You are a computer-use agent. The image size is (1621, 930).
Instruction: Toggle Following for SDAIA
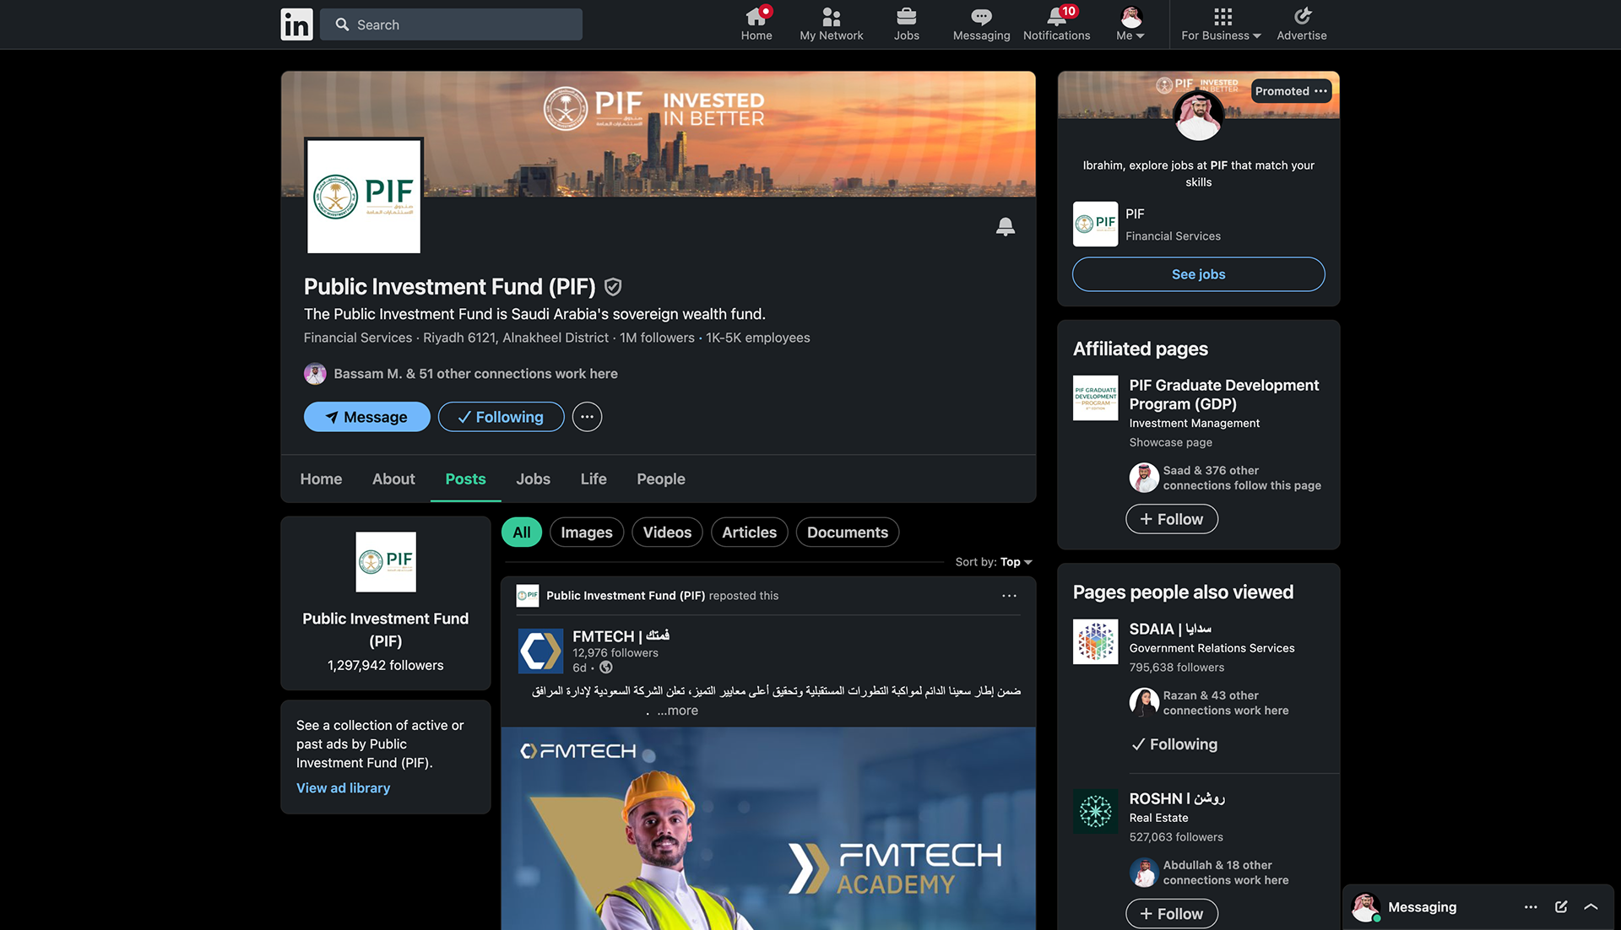1174,744
